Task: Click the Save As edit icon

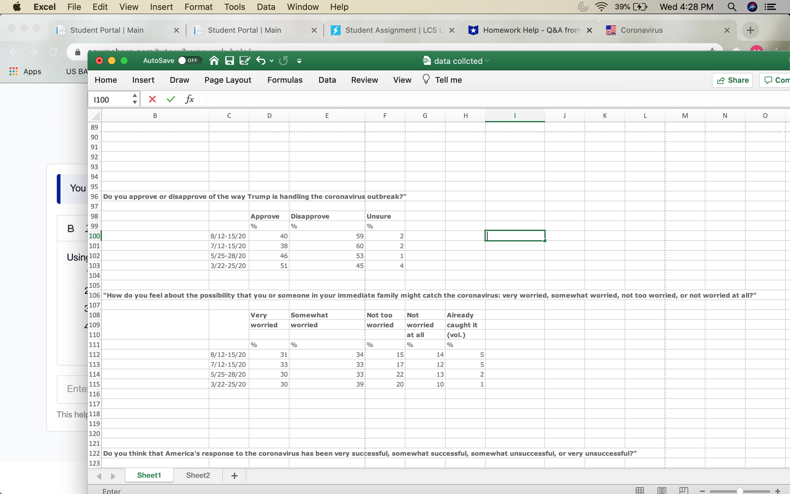Action: (x=244, y=61)
